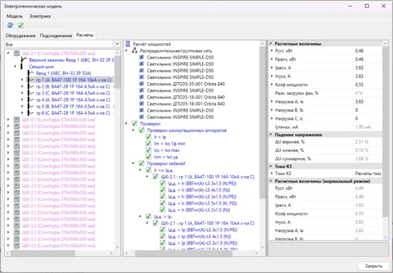The width and height of the screenshot is (393, 273).
Task: Click the Верхние зажимы terminal icon
Action: (x=23, y=59)
